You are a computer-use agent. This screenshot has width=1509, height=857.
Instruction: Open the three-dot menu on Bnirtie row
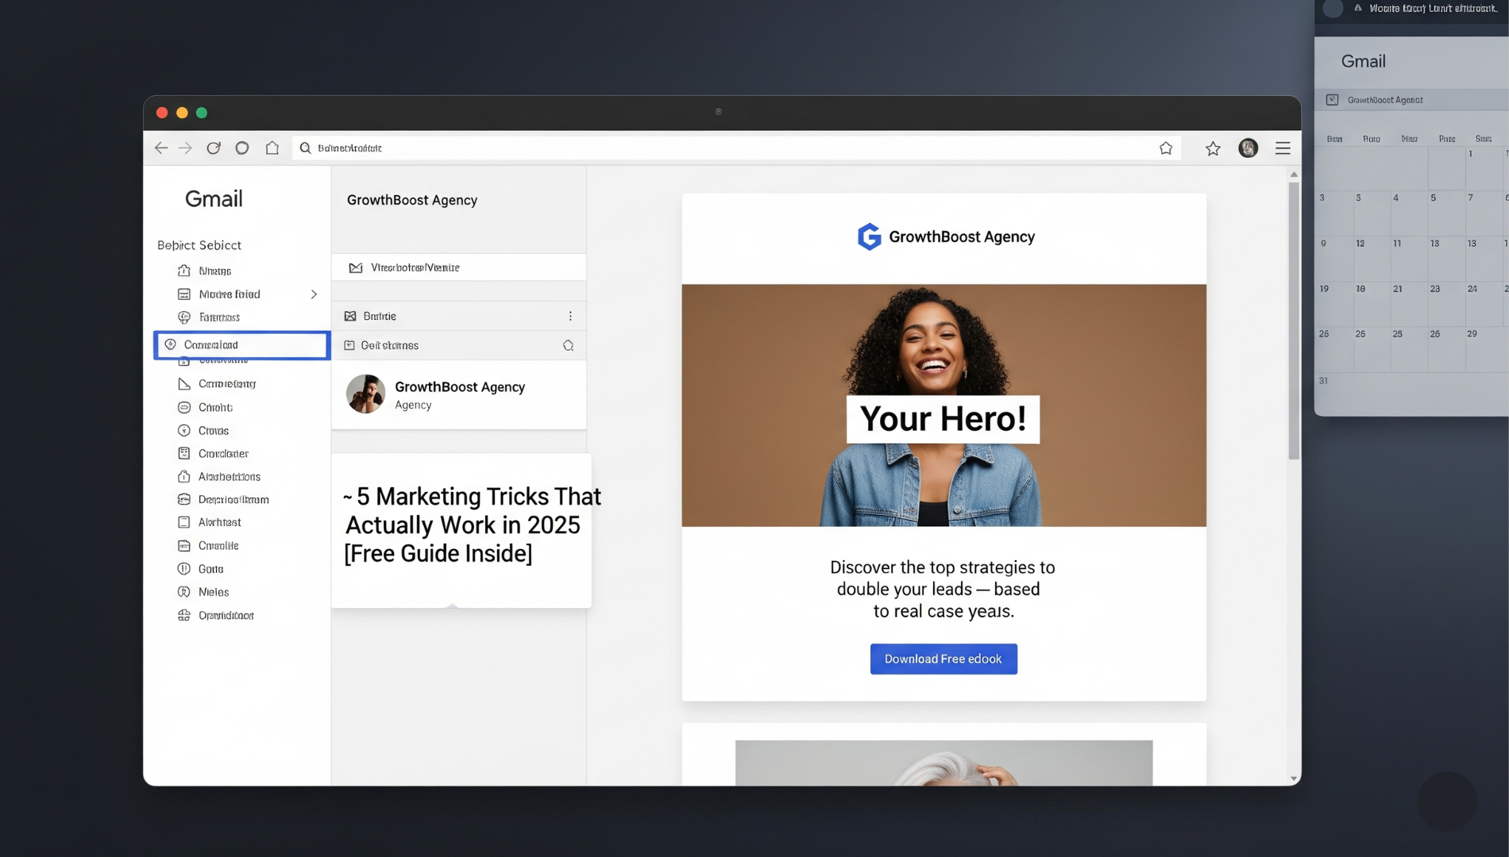[x=570, y=316]
